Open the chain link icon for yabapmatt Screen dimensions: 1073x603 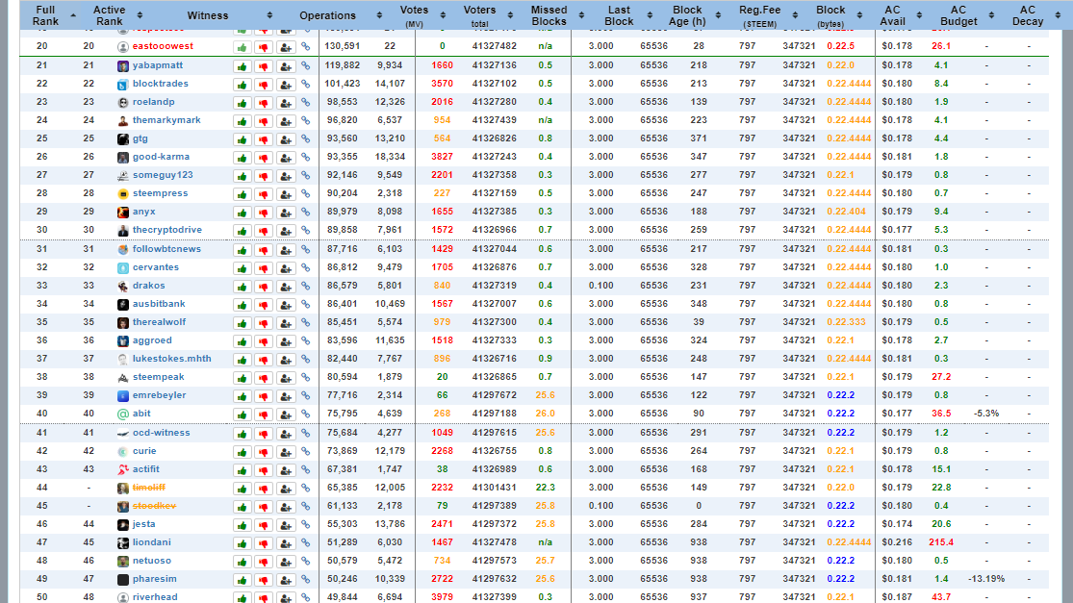coord(306,65)
